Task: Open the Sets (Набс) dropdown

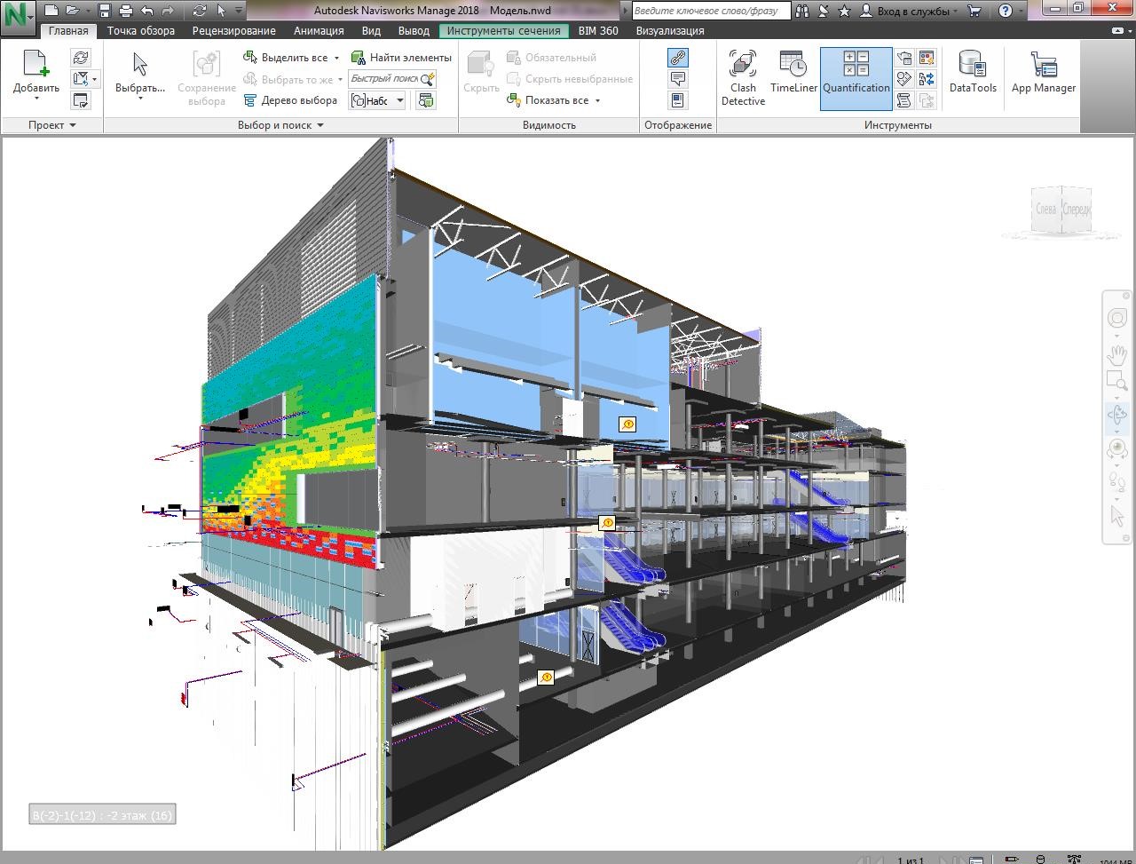Action: click(x=377, y=100)
